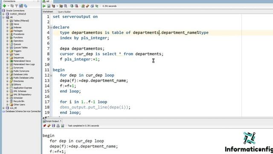The image size is (273, 154).
Task: Clear Script Output with eraser icon
Action: click(x=49, y=126)
